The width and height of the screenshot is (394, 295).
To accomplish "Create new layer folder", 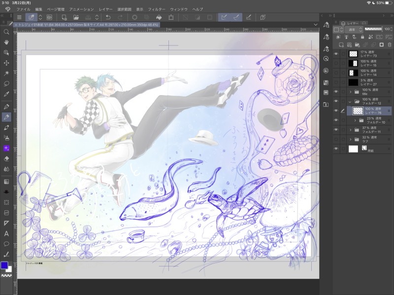I will tap(358, 45).
